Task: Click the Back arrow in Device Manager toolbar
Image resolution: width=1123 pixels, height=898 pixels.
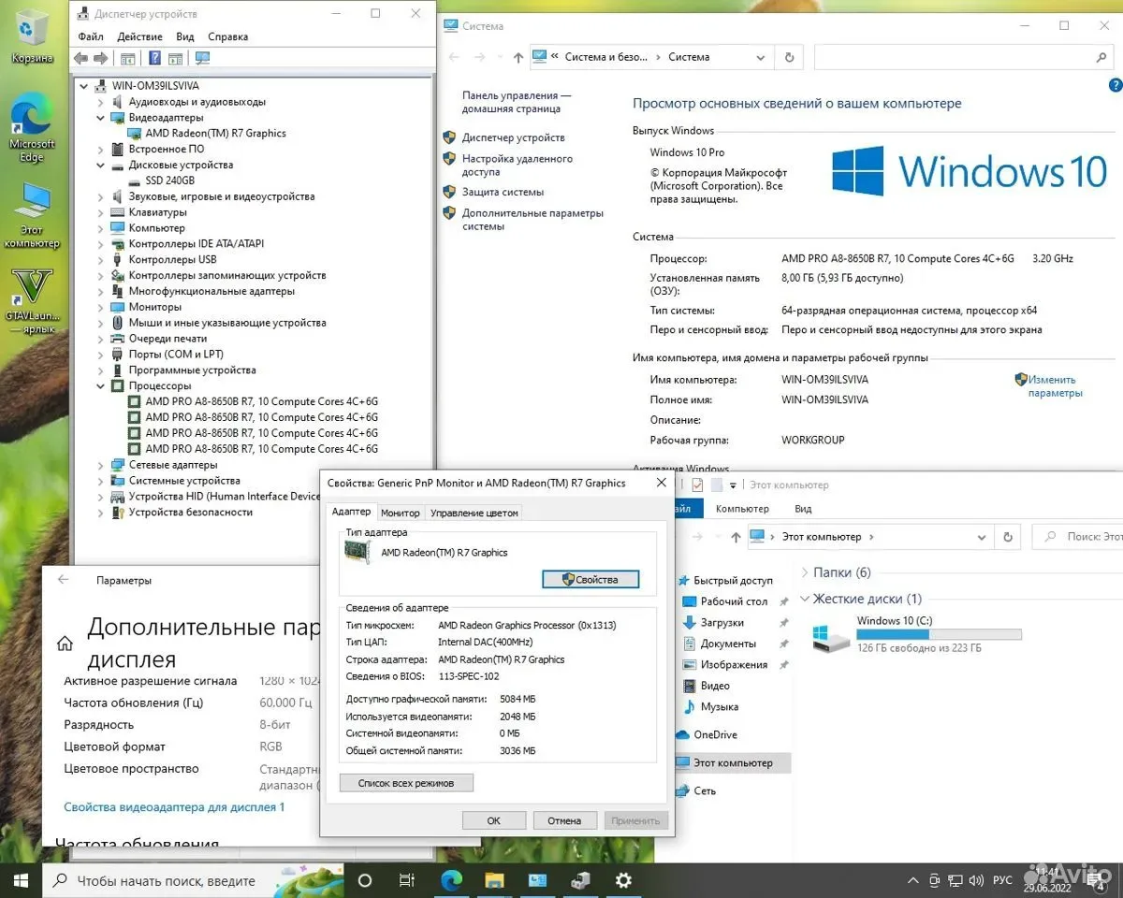Action: tap(80, 58)
